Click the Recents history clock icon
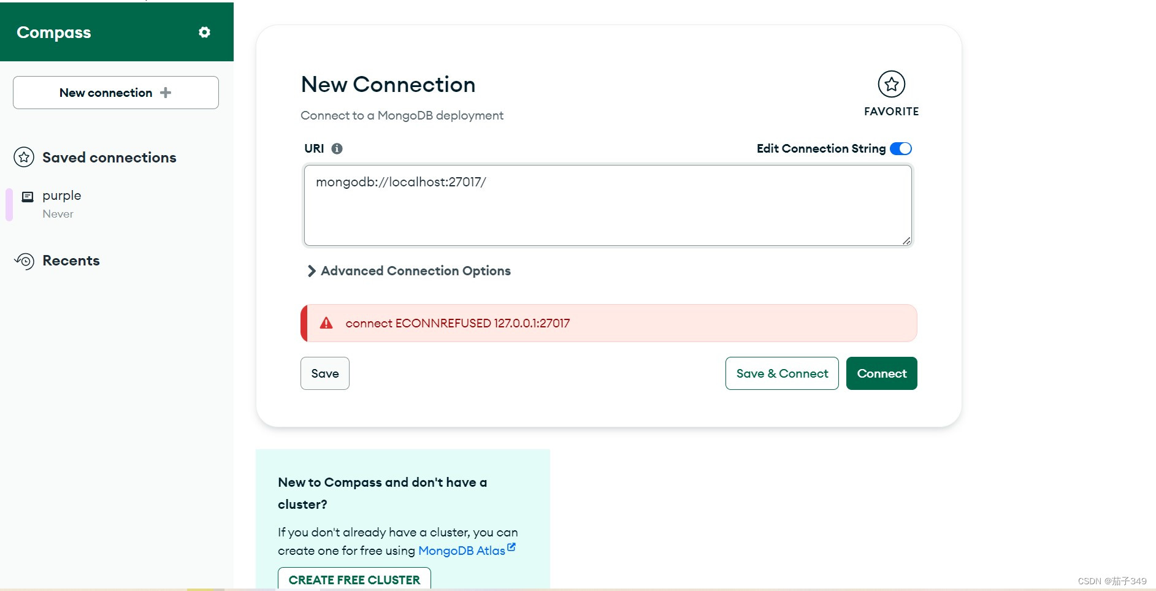 pyautogui.click(x=23, y=261)
